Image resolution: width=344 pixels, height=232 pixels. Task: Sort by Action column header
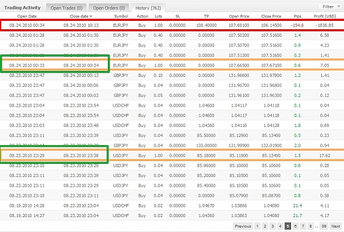point(143,16)
